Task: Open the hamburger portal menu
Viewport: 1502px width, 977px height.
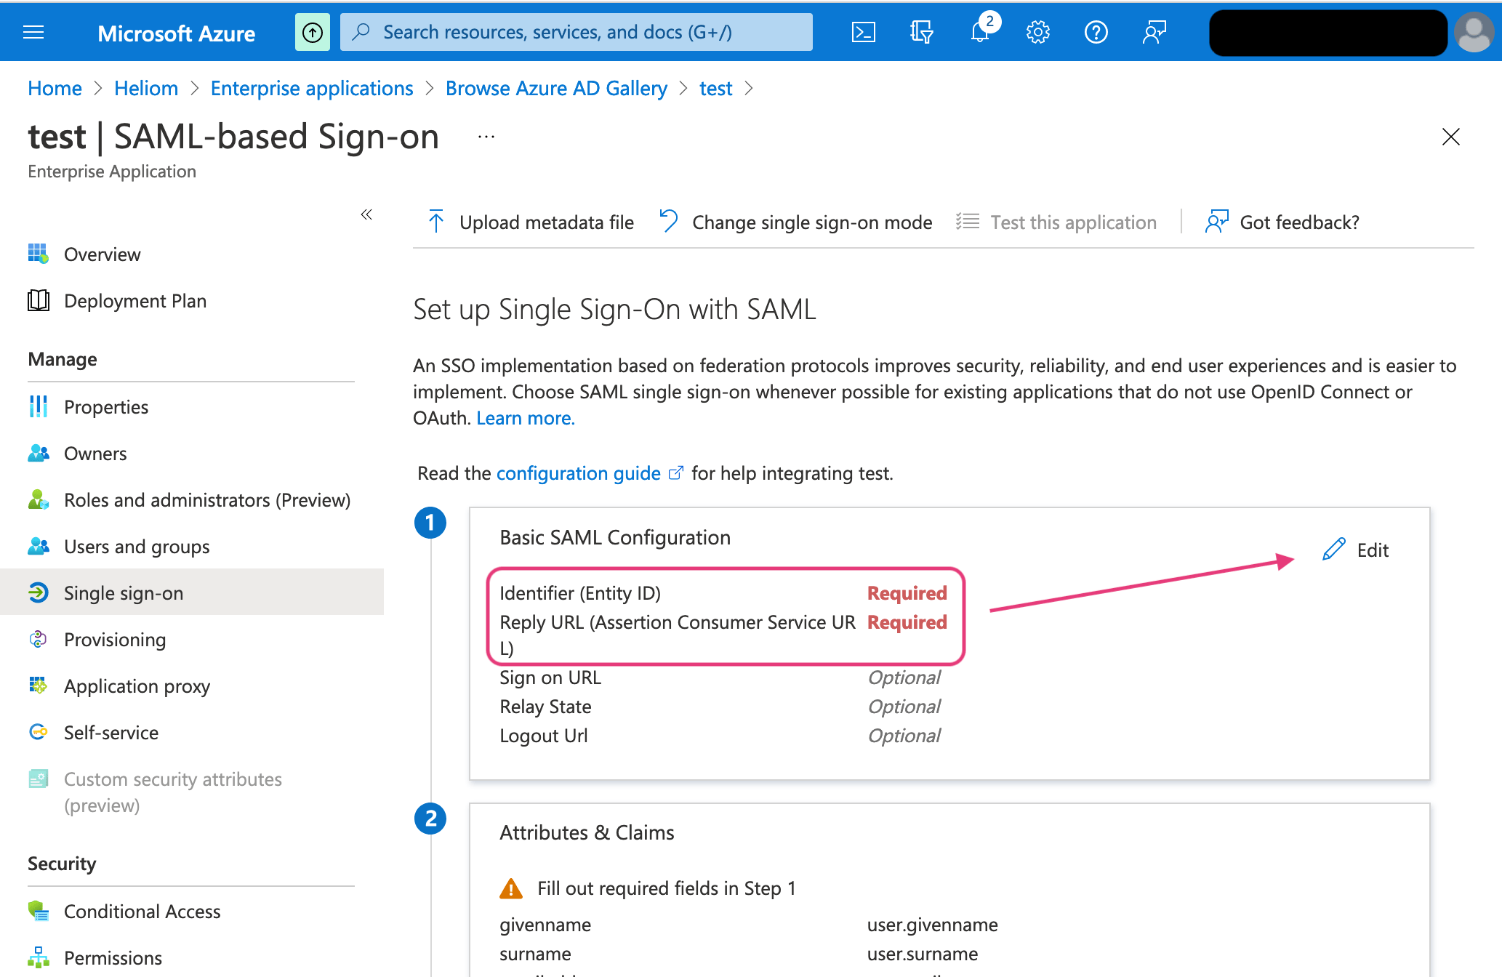Action: 33,32
